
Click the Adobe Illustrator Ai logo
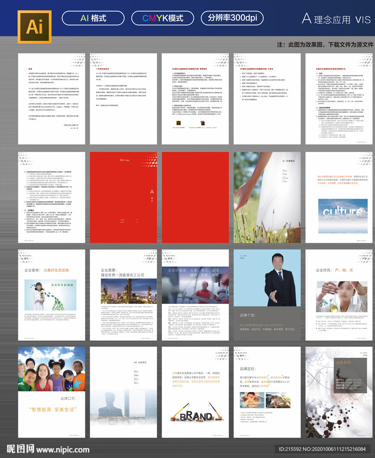pos(34,27)
